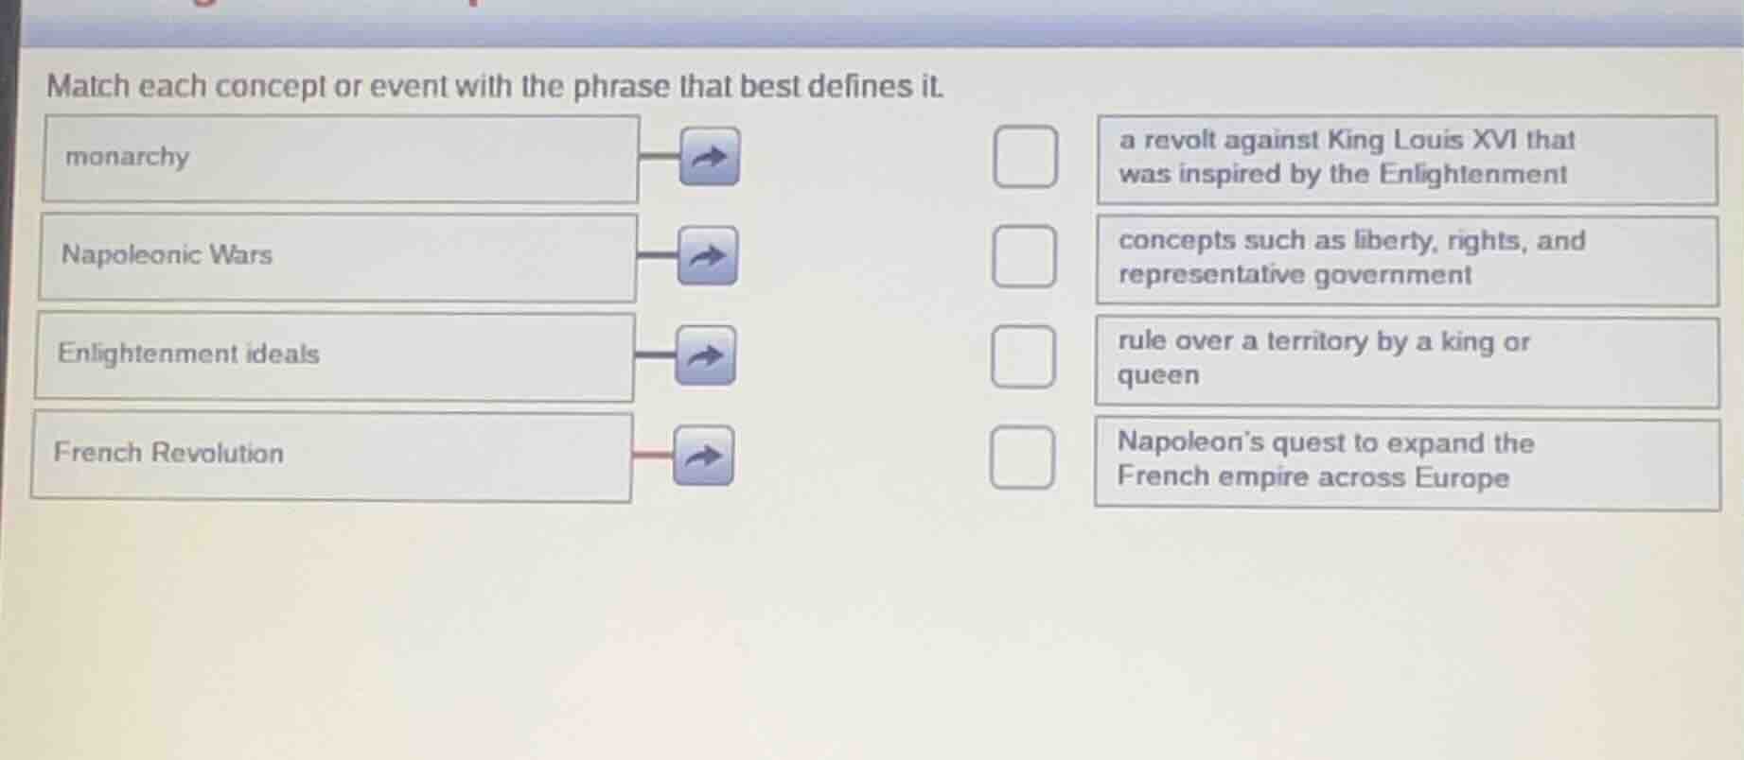Click the French empire across Europe answer box
The image size is (1744, 760).
[x=1406, y=460]
